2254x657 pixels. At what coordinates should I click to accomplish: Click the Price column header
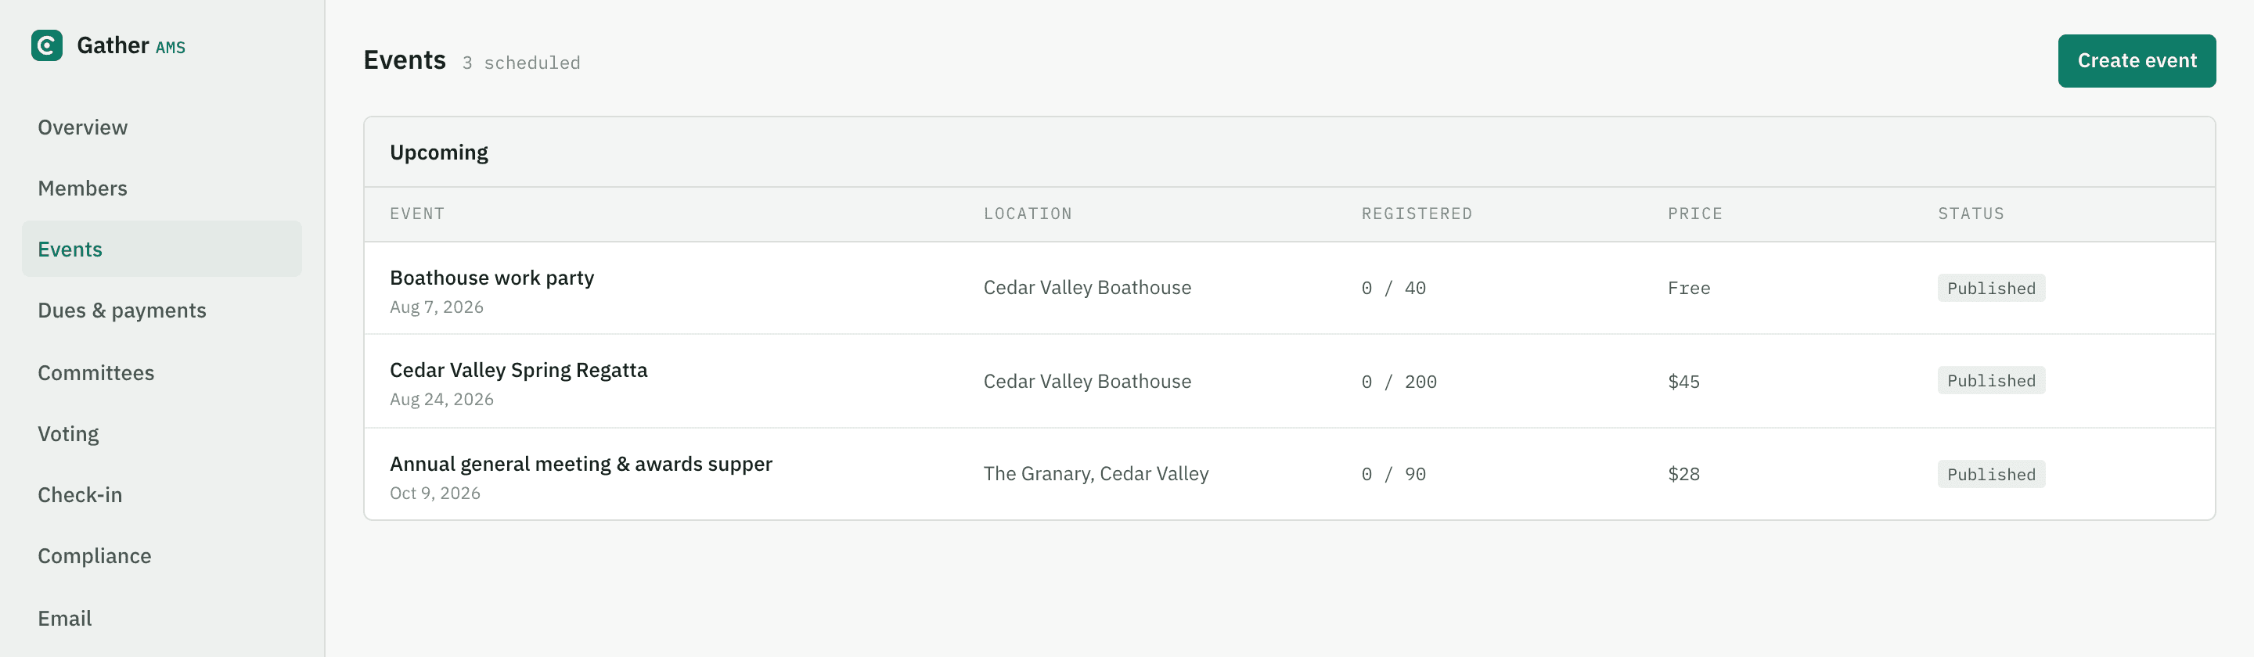1694,214
